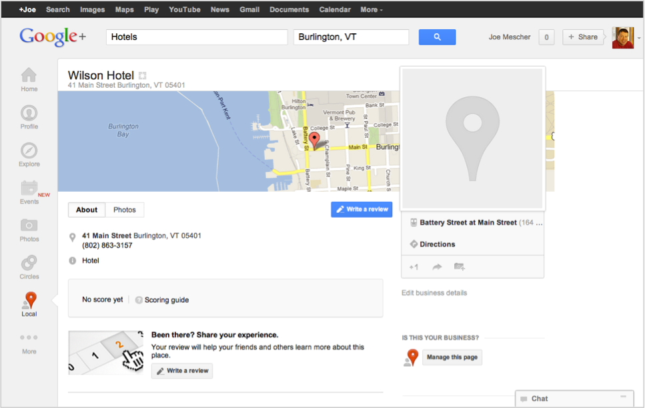The image size is (645, 408).
Task: Open the Profile sidebar icon
Action: pyautogui.click(x=29, y=117)
